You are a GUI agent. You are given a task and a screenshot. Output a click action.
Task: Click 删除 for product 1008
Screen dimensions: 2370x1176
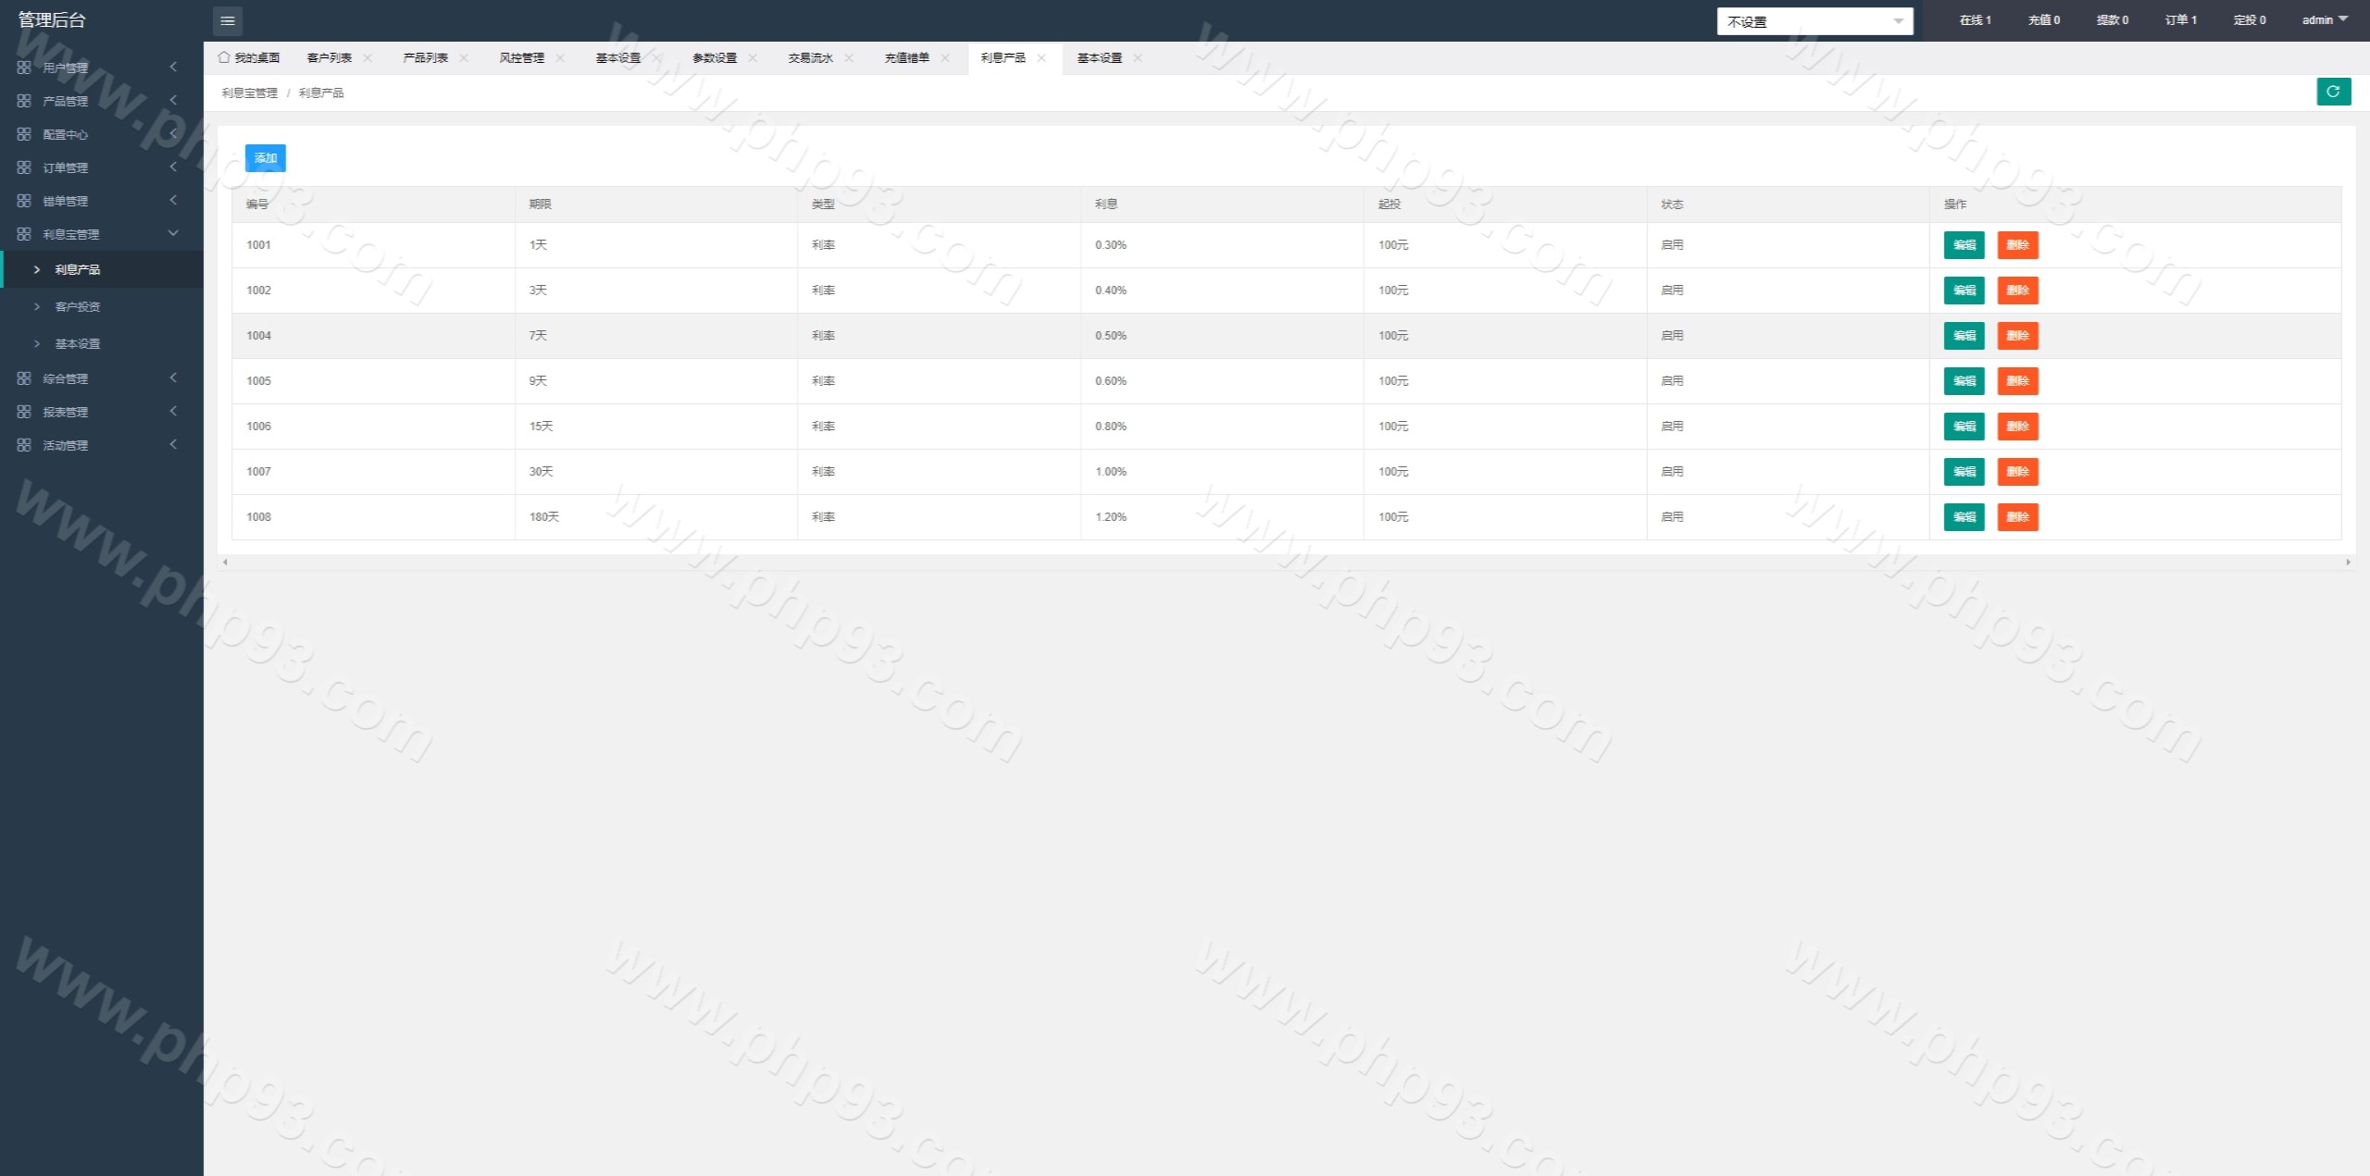coord(2017,517)
